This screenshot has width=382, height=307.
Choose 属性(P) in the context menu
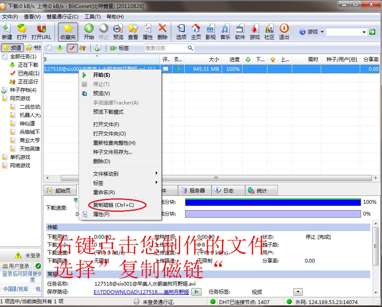tap(120, 214)
